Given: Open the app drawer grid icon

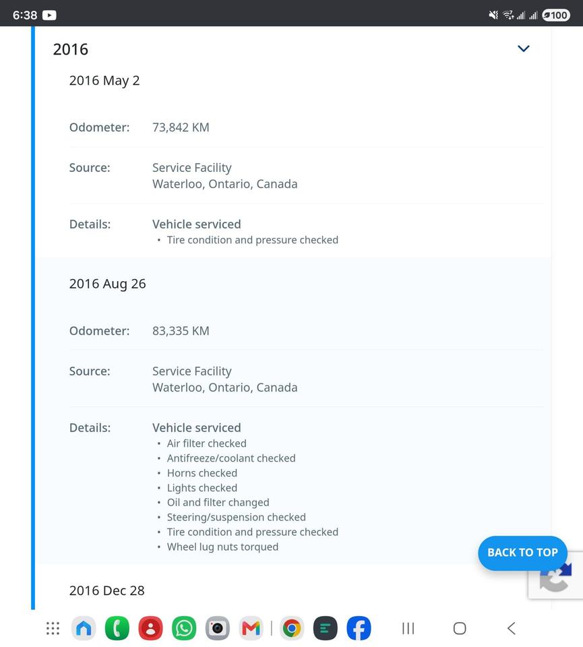Looking at the screenshot, I should [53, 628].
